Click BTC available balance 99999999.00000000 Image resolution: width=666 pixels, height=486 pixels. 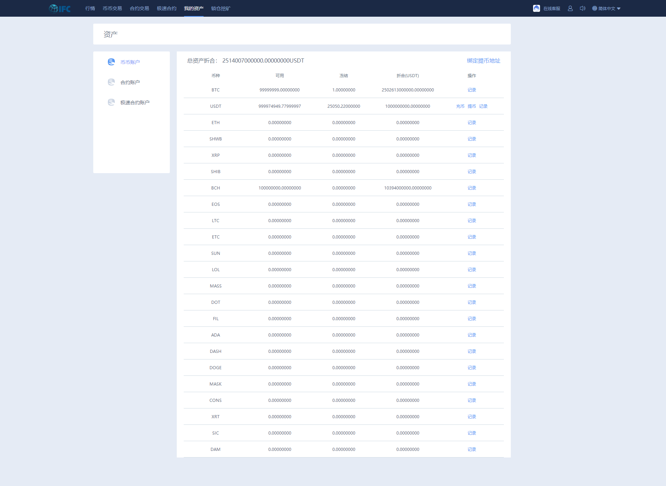pyautogui.click(x=280, y=90)
